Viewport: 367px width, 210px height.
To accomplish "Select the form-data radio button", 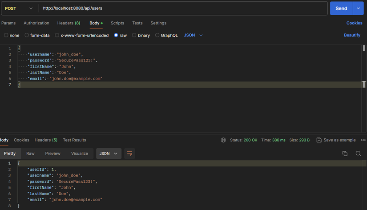I will pos(27,35).
